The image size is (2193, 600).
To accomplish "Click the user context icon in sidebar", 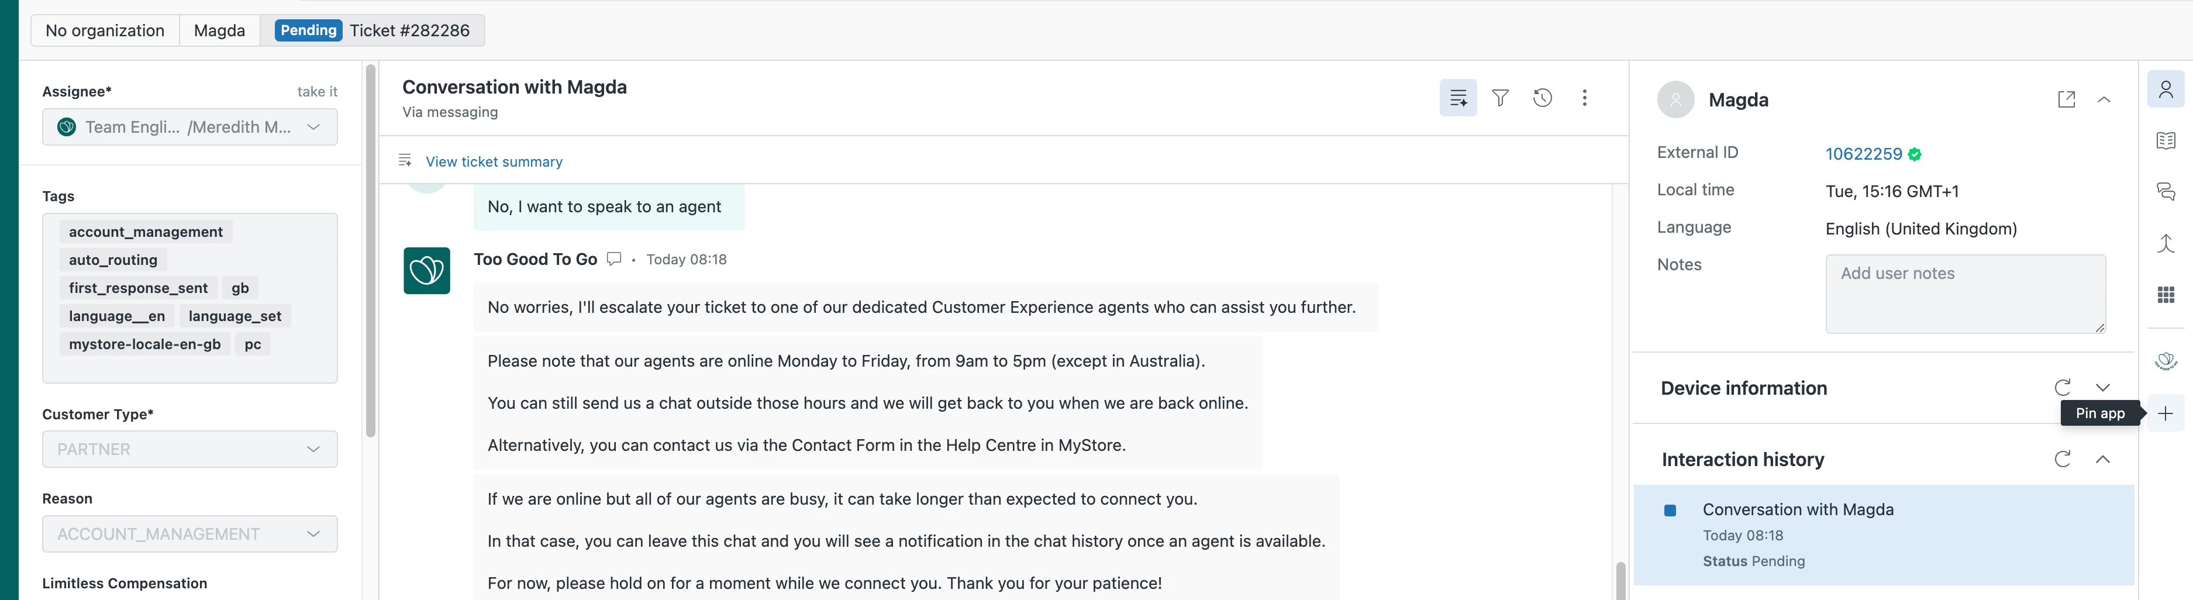I will (2165, 89).
